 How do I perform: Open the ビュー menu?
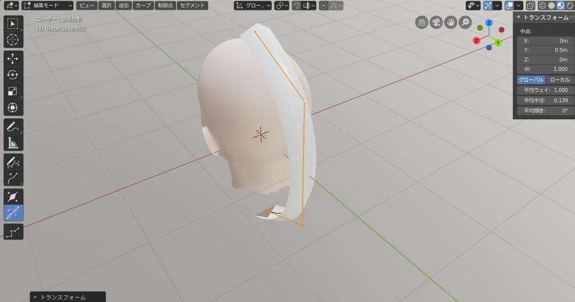[x=87, y=6]
